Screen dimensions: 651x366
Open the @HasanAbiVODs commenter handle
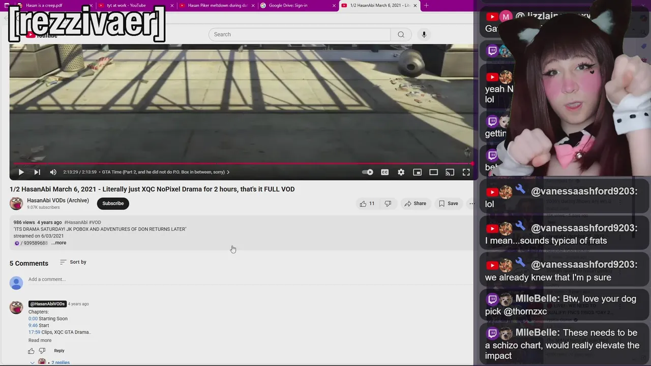(47, 304)
